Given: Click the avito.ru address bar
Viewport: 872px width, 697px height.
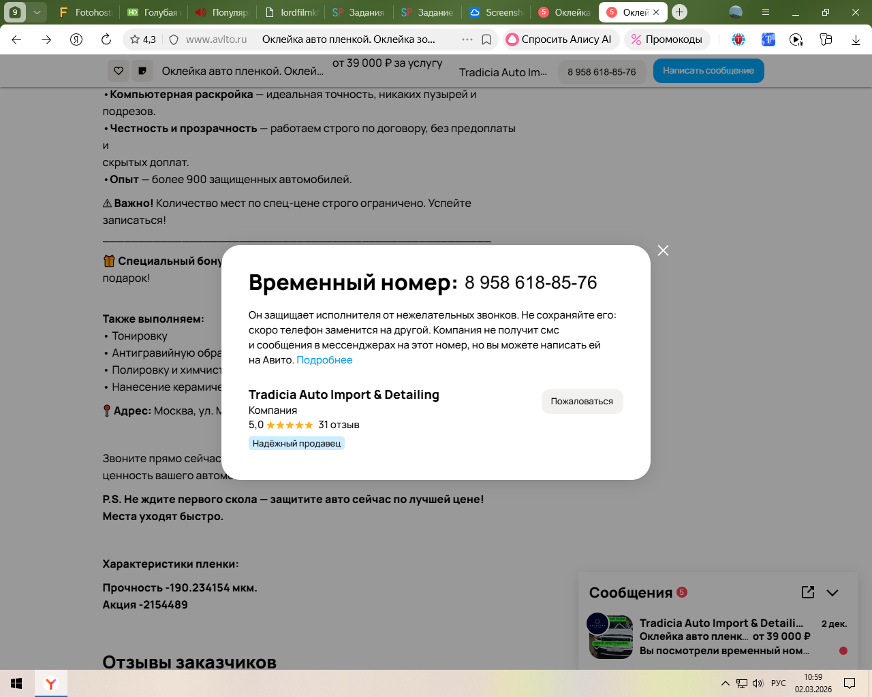Looking at the screenshot, I should tap(310, 39).
